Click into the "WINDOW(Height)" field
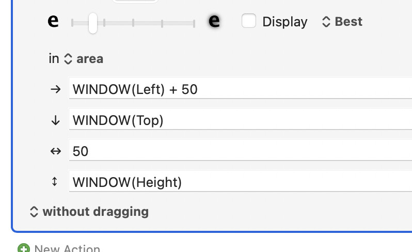The image size is (412, 252). pos(240,181)
